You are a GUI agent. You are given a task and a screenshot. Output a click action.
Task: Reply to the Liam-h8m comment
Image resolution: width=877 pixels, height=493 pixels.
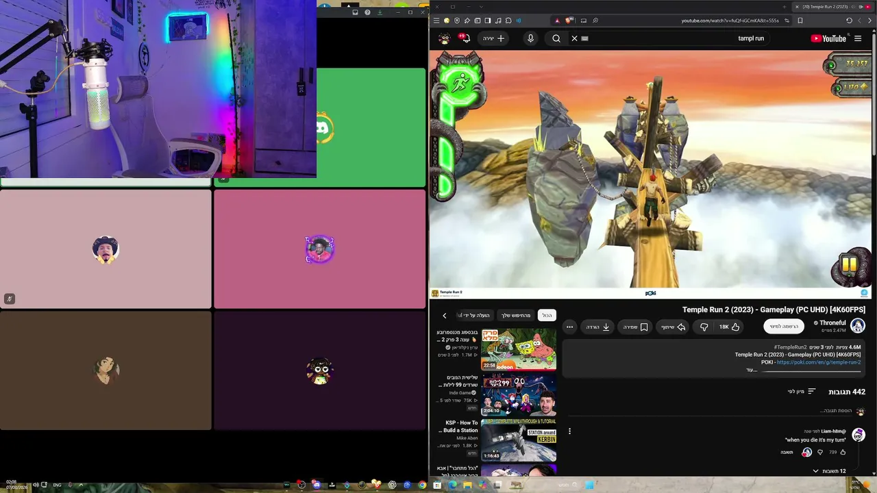click(787, 452)
